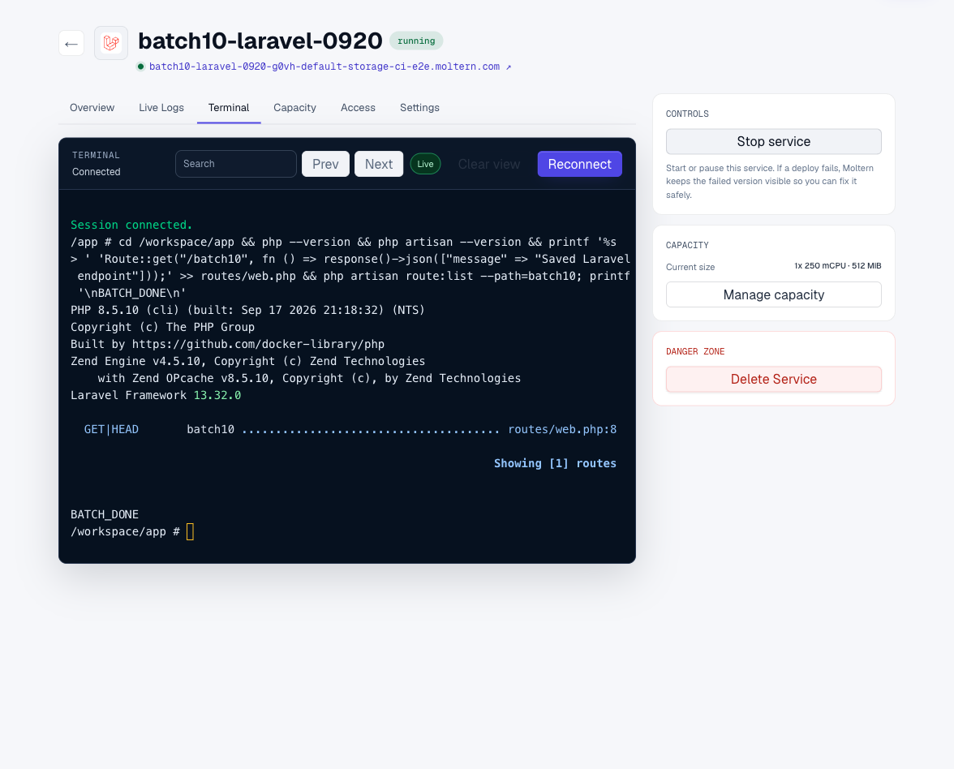Viewport: 954px width, 769px height.
Task: Click the 'BATCH_DONE' output line
Action: pos(105,514)
